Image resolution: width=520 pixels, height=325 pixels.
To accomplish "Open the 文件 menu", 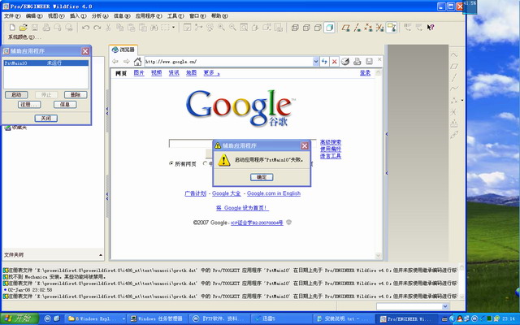I will [x=12, y=16].
